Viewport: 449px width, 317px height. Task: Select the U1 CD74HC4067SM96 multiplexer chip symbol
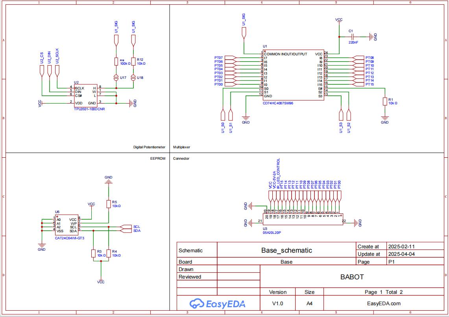pyautogui.click(x=294, y=75)
